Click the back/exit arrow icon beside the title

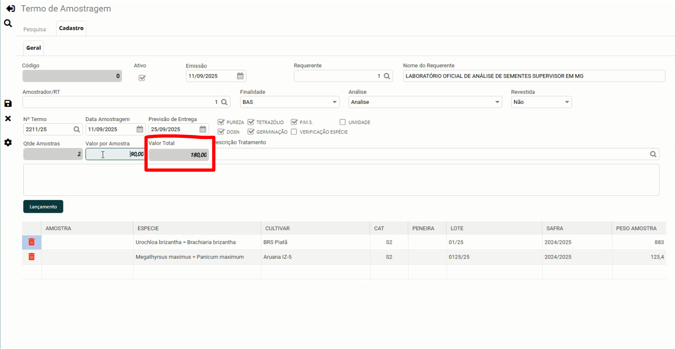click(x=11, y=9)
